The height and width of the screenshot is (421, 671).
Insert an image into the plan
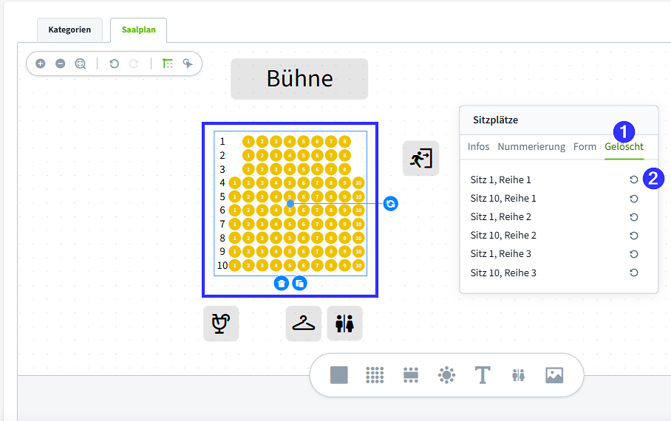click(554, 375)
